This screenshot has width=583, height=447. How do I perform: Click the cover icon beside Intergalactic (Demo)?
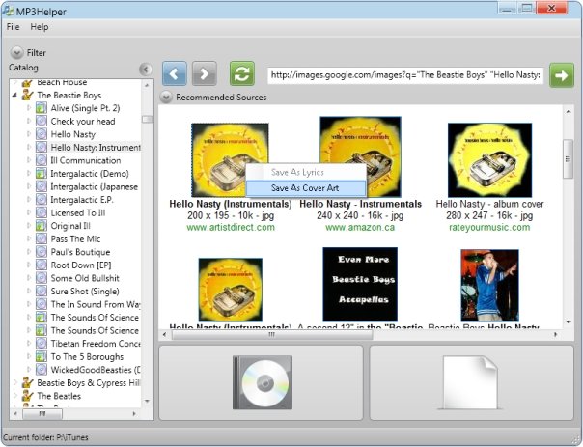click(x=42, y=173)
